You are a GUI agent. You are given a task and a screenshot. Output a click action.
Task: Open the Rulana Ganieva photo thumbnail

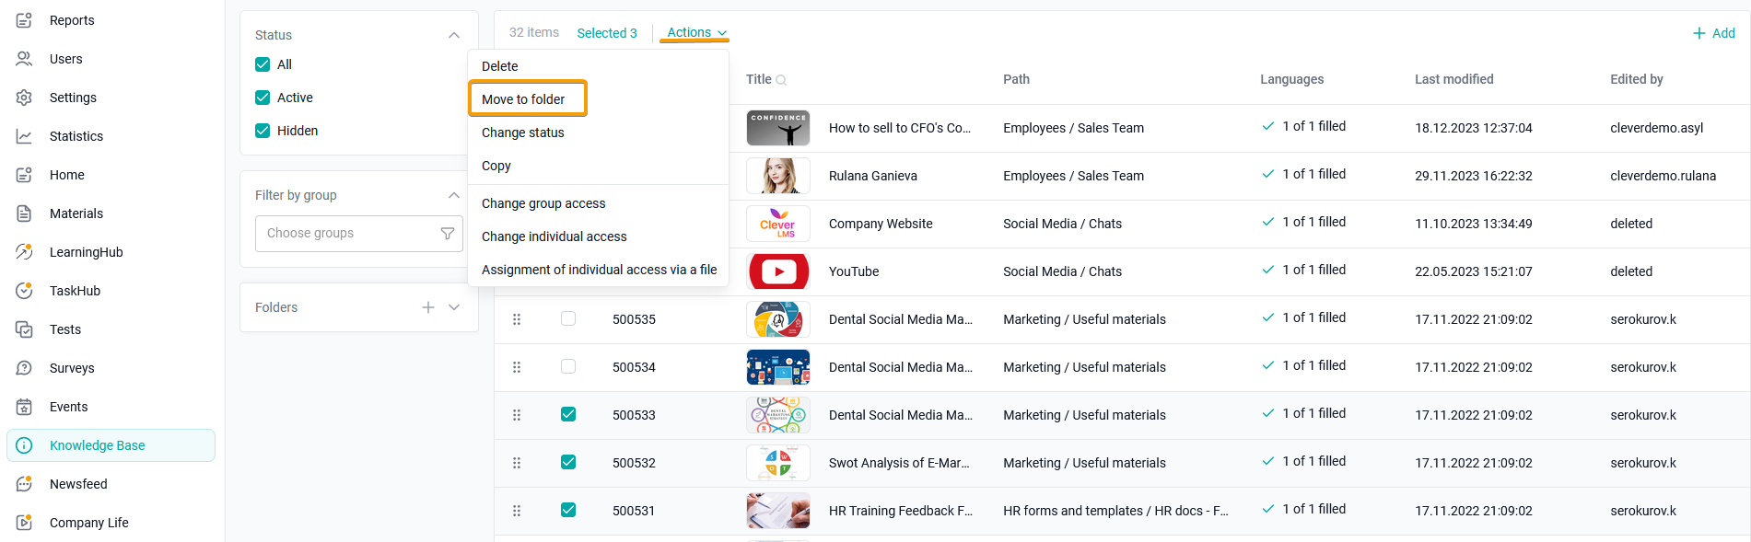pyautogui.click(x=778, y=176)
